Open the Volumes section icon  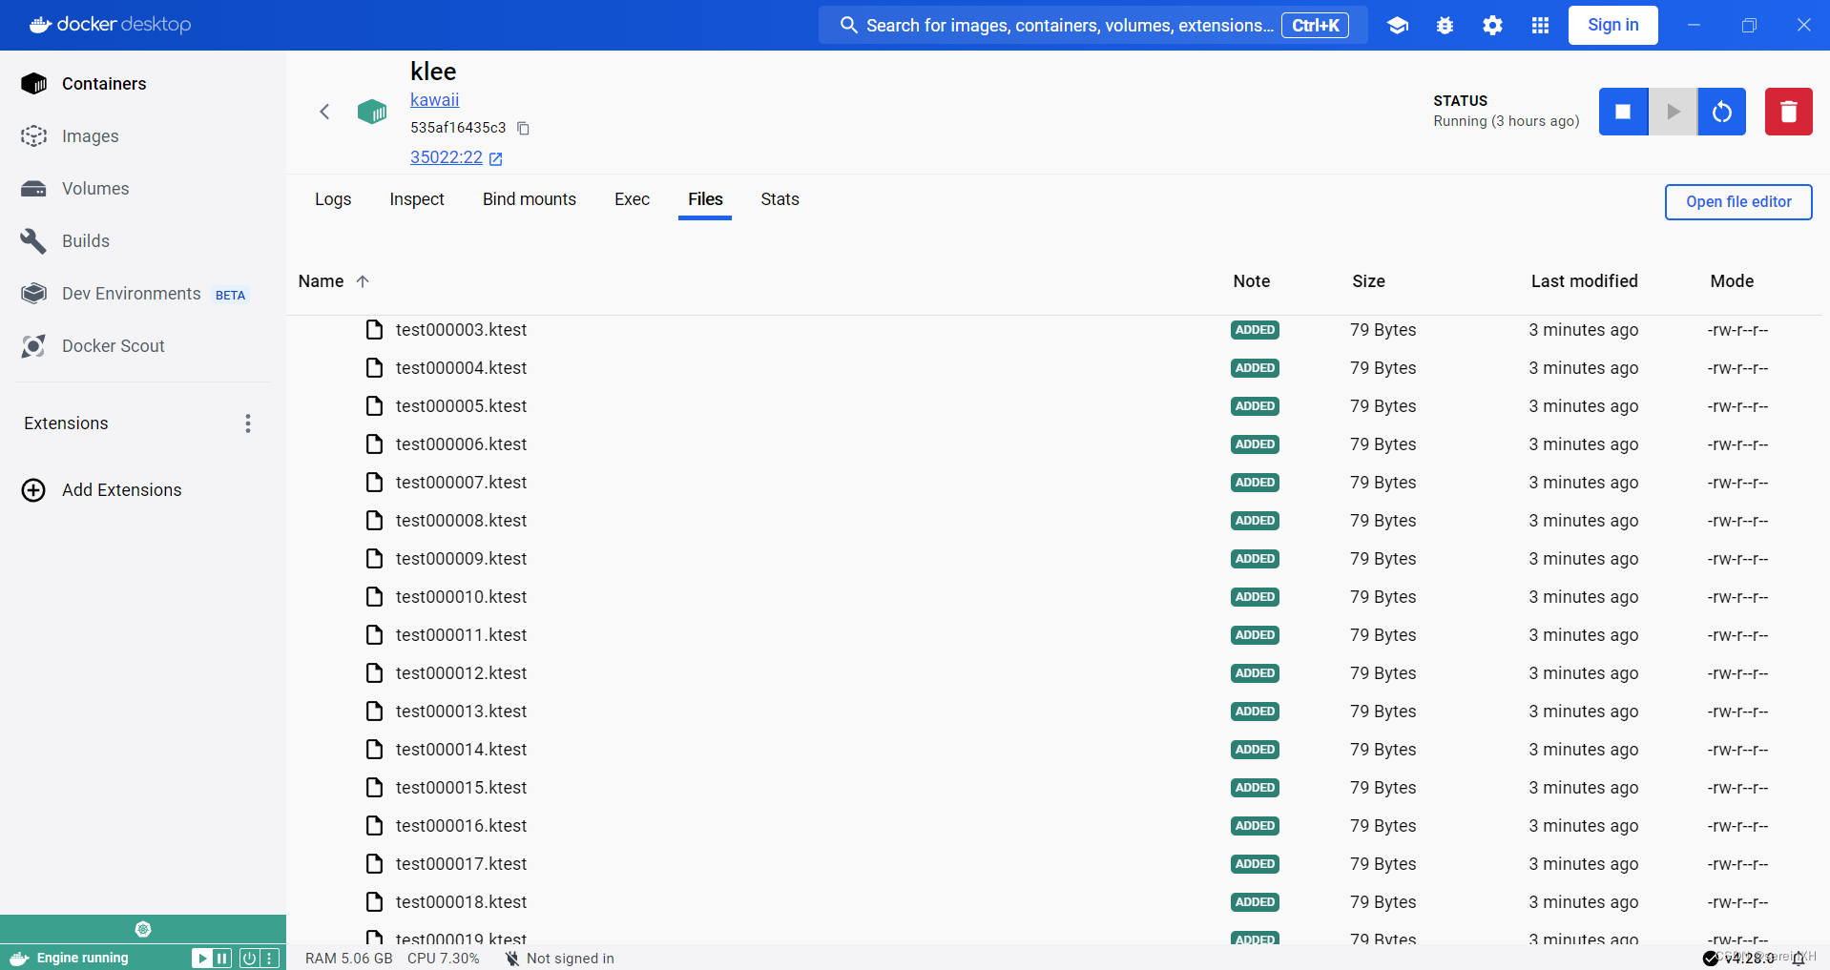click(33, 189)
